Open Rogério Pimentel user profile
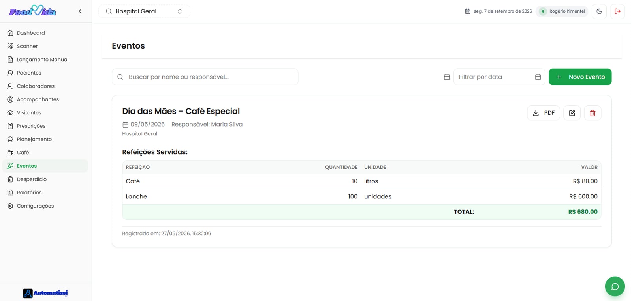 coord(562,11)
